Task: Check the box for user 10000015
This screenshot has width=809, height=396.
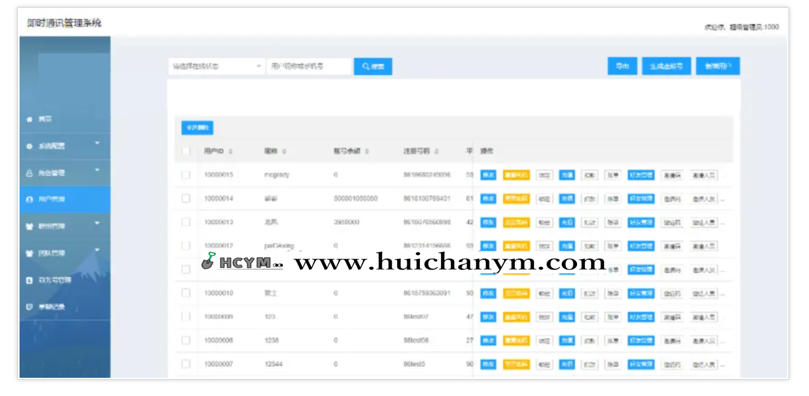Action: pyautogui.click(x=186, y=175)
